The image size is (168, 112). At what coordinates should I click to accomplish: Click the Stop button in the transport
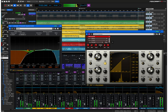[x=15, y=5]
